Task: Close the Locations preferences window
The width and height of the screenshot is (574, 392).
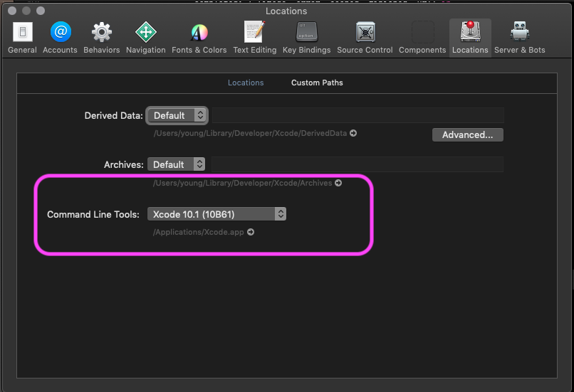Action: 12,11
